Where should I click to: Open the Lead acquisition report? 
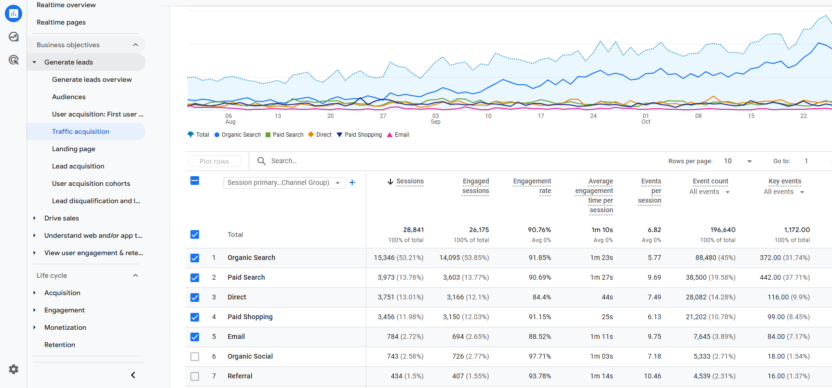tap(78, 166)
